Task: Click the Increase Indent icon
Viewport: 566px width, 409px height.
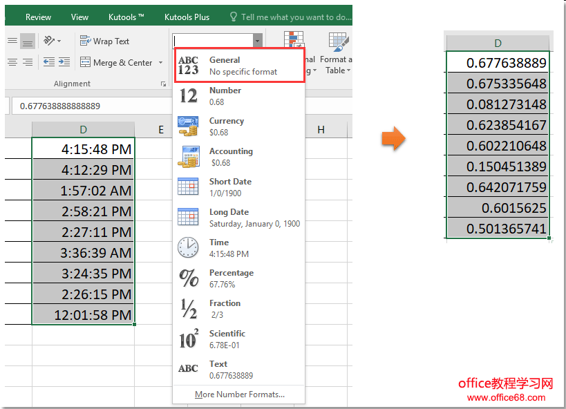Action: tap(64, 62)
